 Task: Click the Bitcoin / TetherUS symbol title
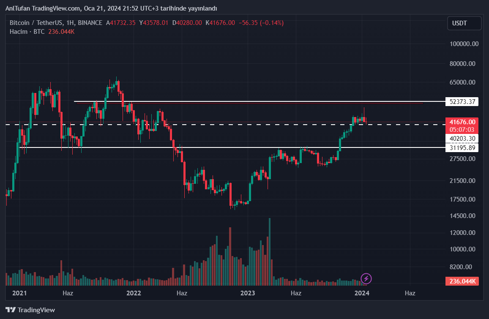(36, 23)
